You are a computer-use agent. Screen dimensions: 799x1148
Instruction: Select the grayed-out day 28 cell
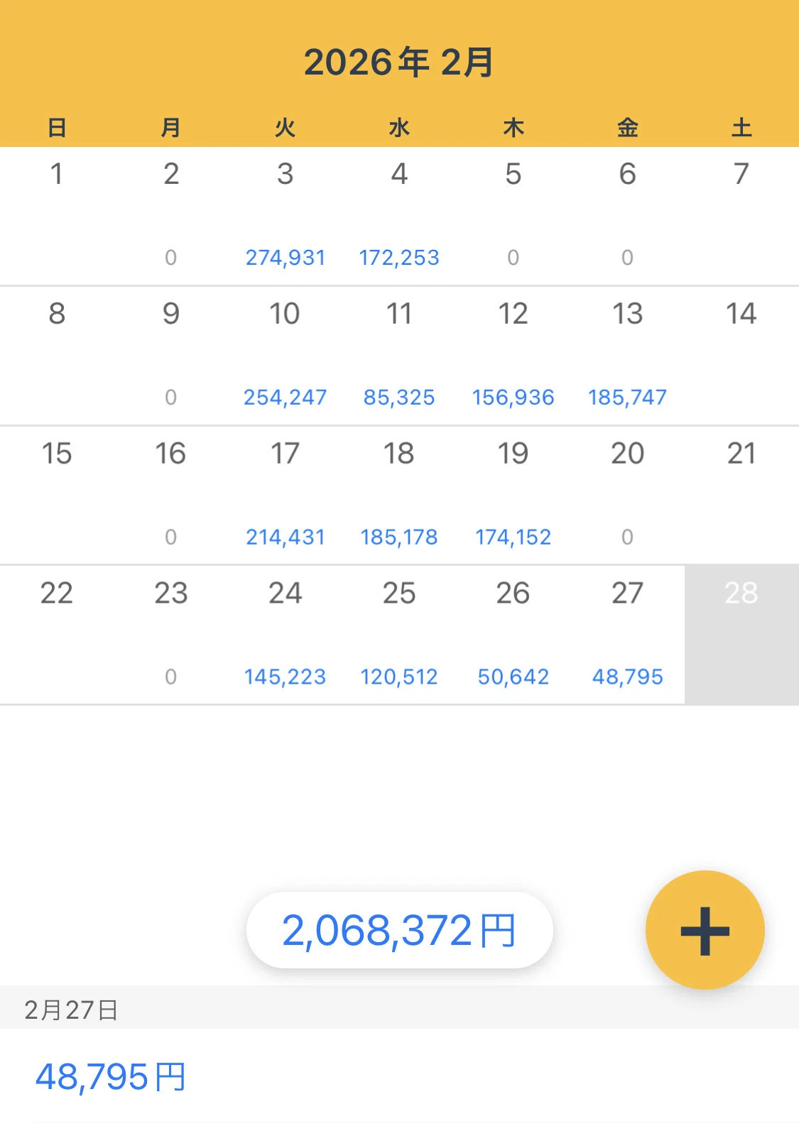741,635
